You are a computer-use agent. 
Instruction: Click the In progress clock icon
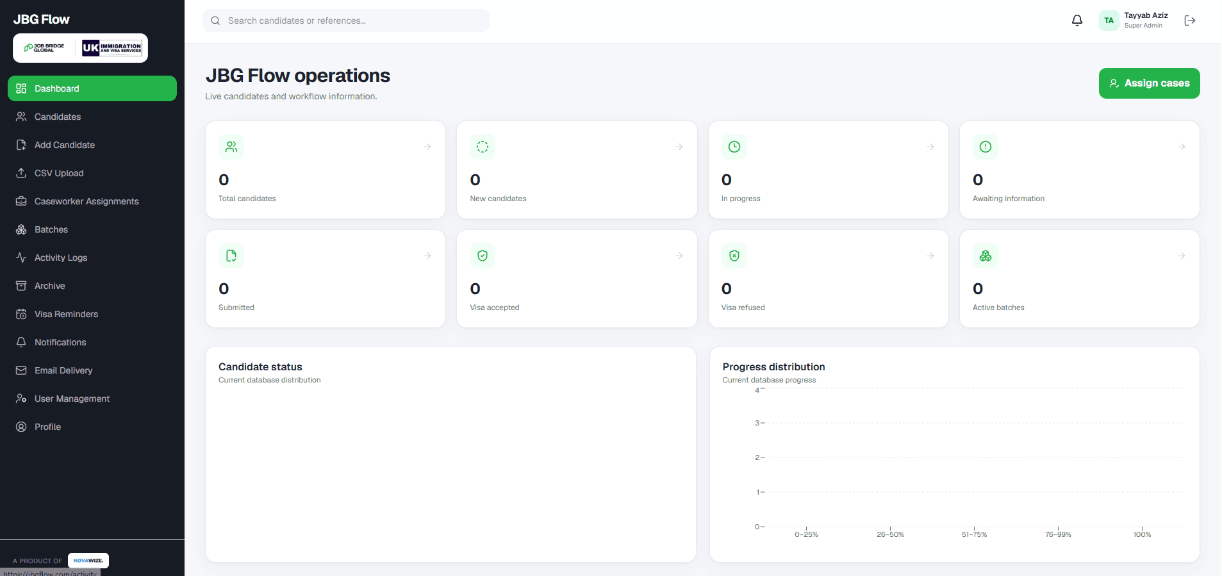[734, 147]
